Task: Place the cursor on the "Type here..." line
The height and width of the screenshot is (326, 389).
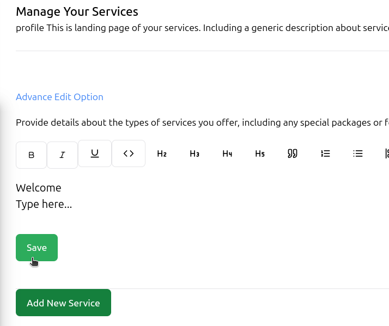Action: pos(44,205)
